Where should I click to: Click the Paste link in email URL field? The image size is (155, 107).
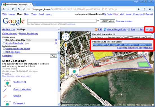122,37
